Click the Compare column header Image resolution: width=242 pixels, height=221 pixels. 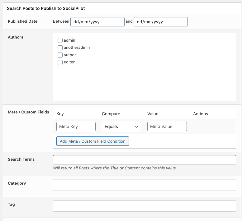pos(111,114)
